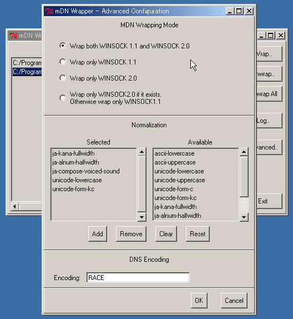This screenshot has height=319, width=293.
Task: Click Selected list scroll down arrow
Action: 142,217
